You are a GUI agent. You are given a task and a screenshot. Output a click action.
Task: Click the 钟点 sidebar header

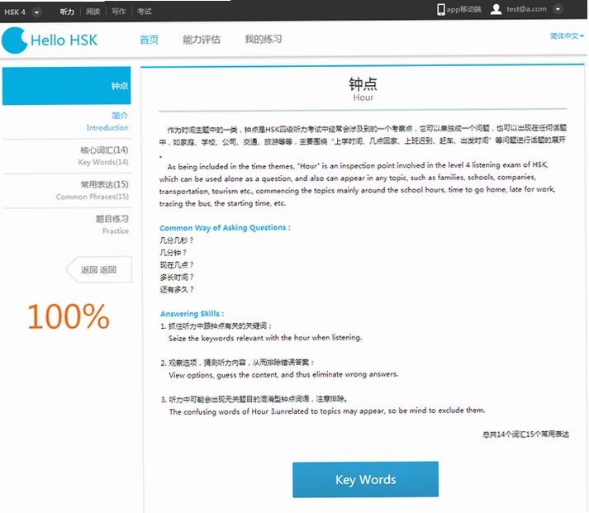(x=66, y=86)
